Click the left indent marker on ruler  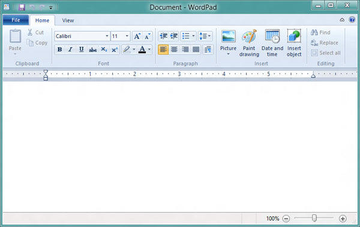tap(46, 75)
